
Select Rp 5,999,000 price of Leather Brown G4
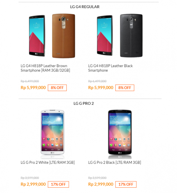(x=33, y=88)
